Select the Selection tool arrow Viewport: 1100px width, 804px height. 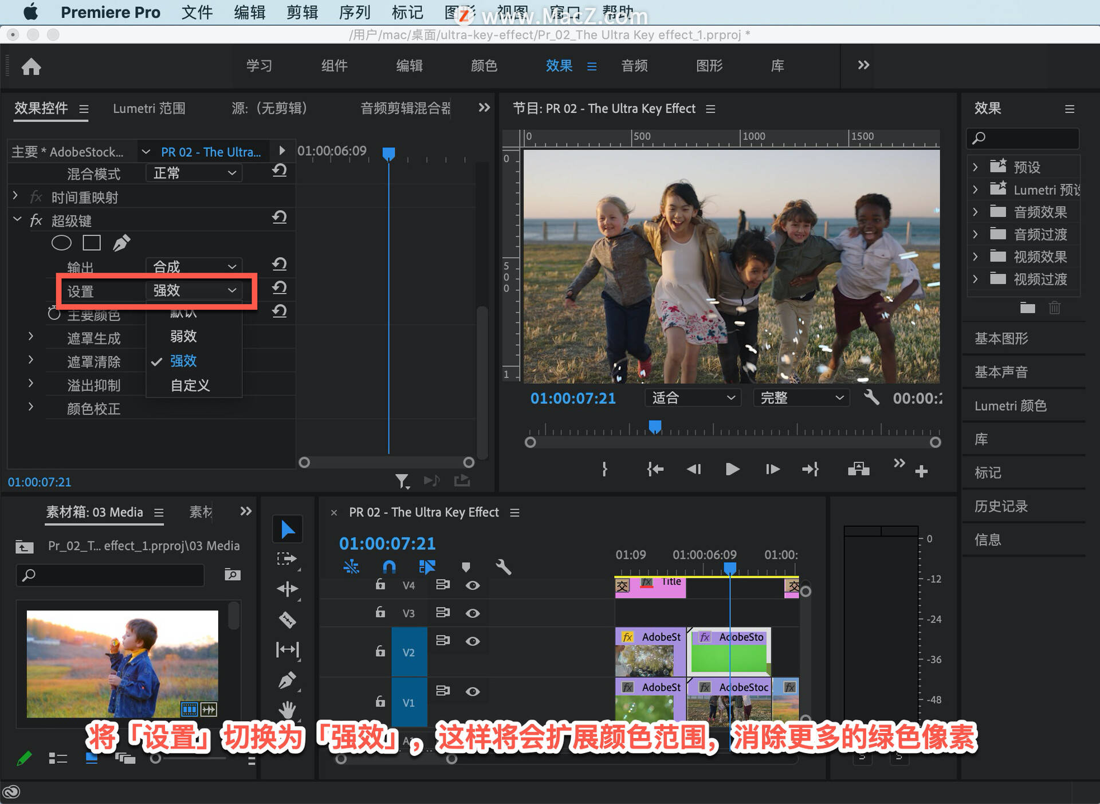(x=288, y=529)
